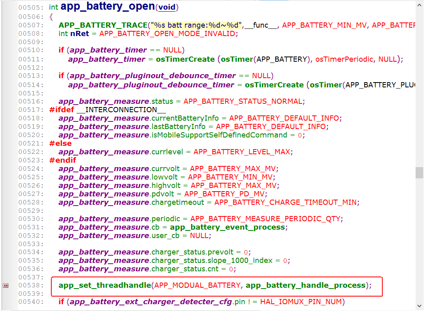
Task: Click app_set_threadhandle function call
Action: click(x=105, y=285)
